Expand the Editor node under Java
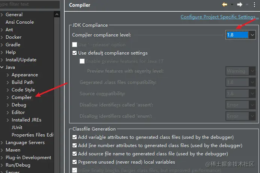 pyautogui.click(x=8, y=112)
